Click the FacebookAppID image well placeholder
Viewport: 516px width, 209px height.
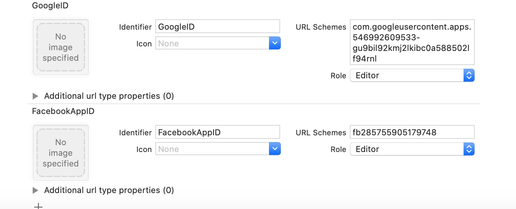click(x=61, y=153)
